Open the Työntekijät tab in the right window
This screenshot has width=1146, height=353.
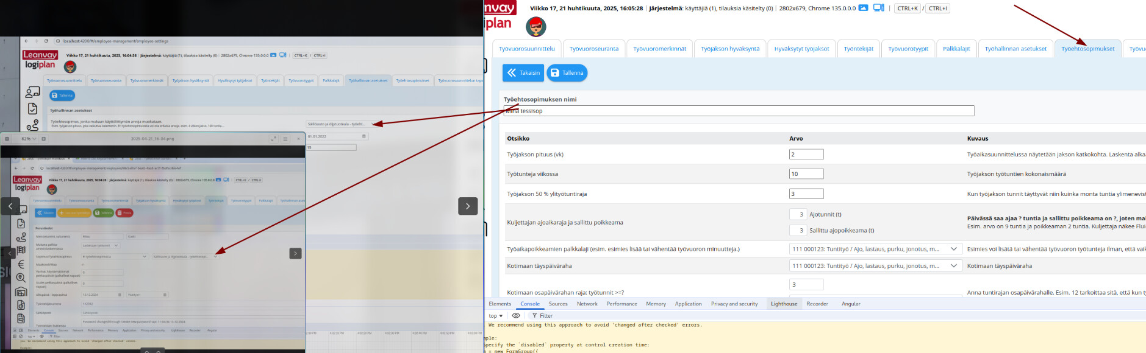[858, 49]
